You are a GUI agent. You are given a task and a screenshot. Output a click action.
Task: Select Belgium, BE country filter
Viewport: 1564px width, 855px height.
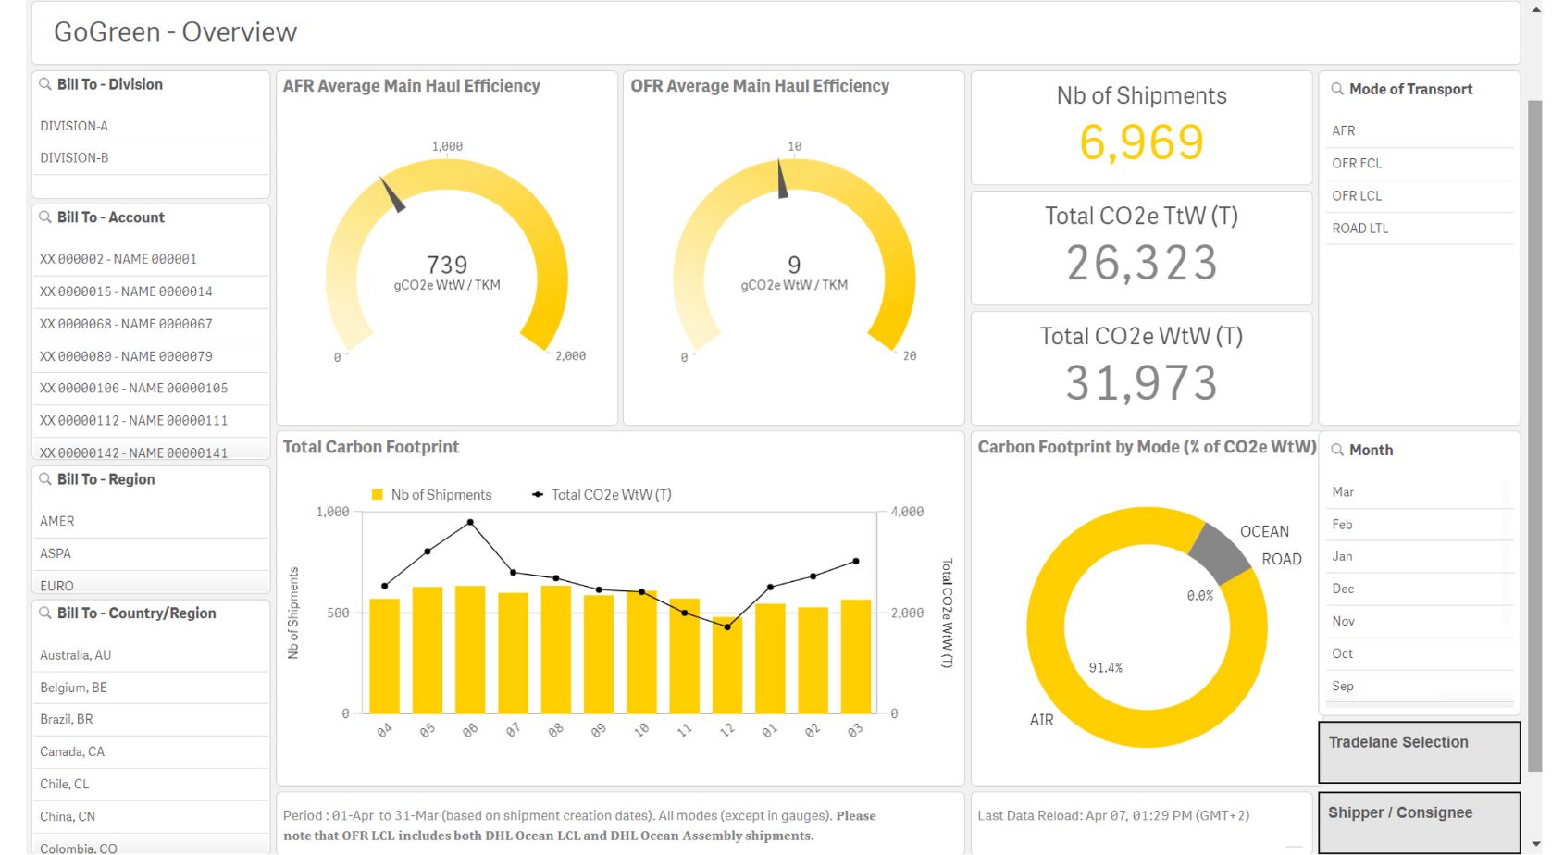(73, 688)
